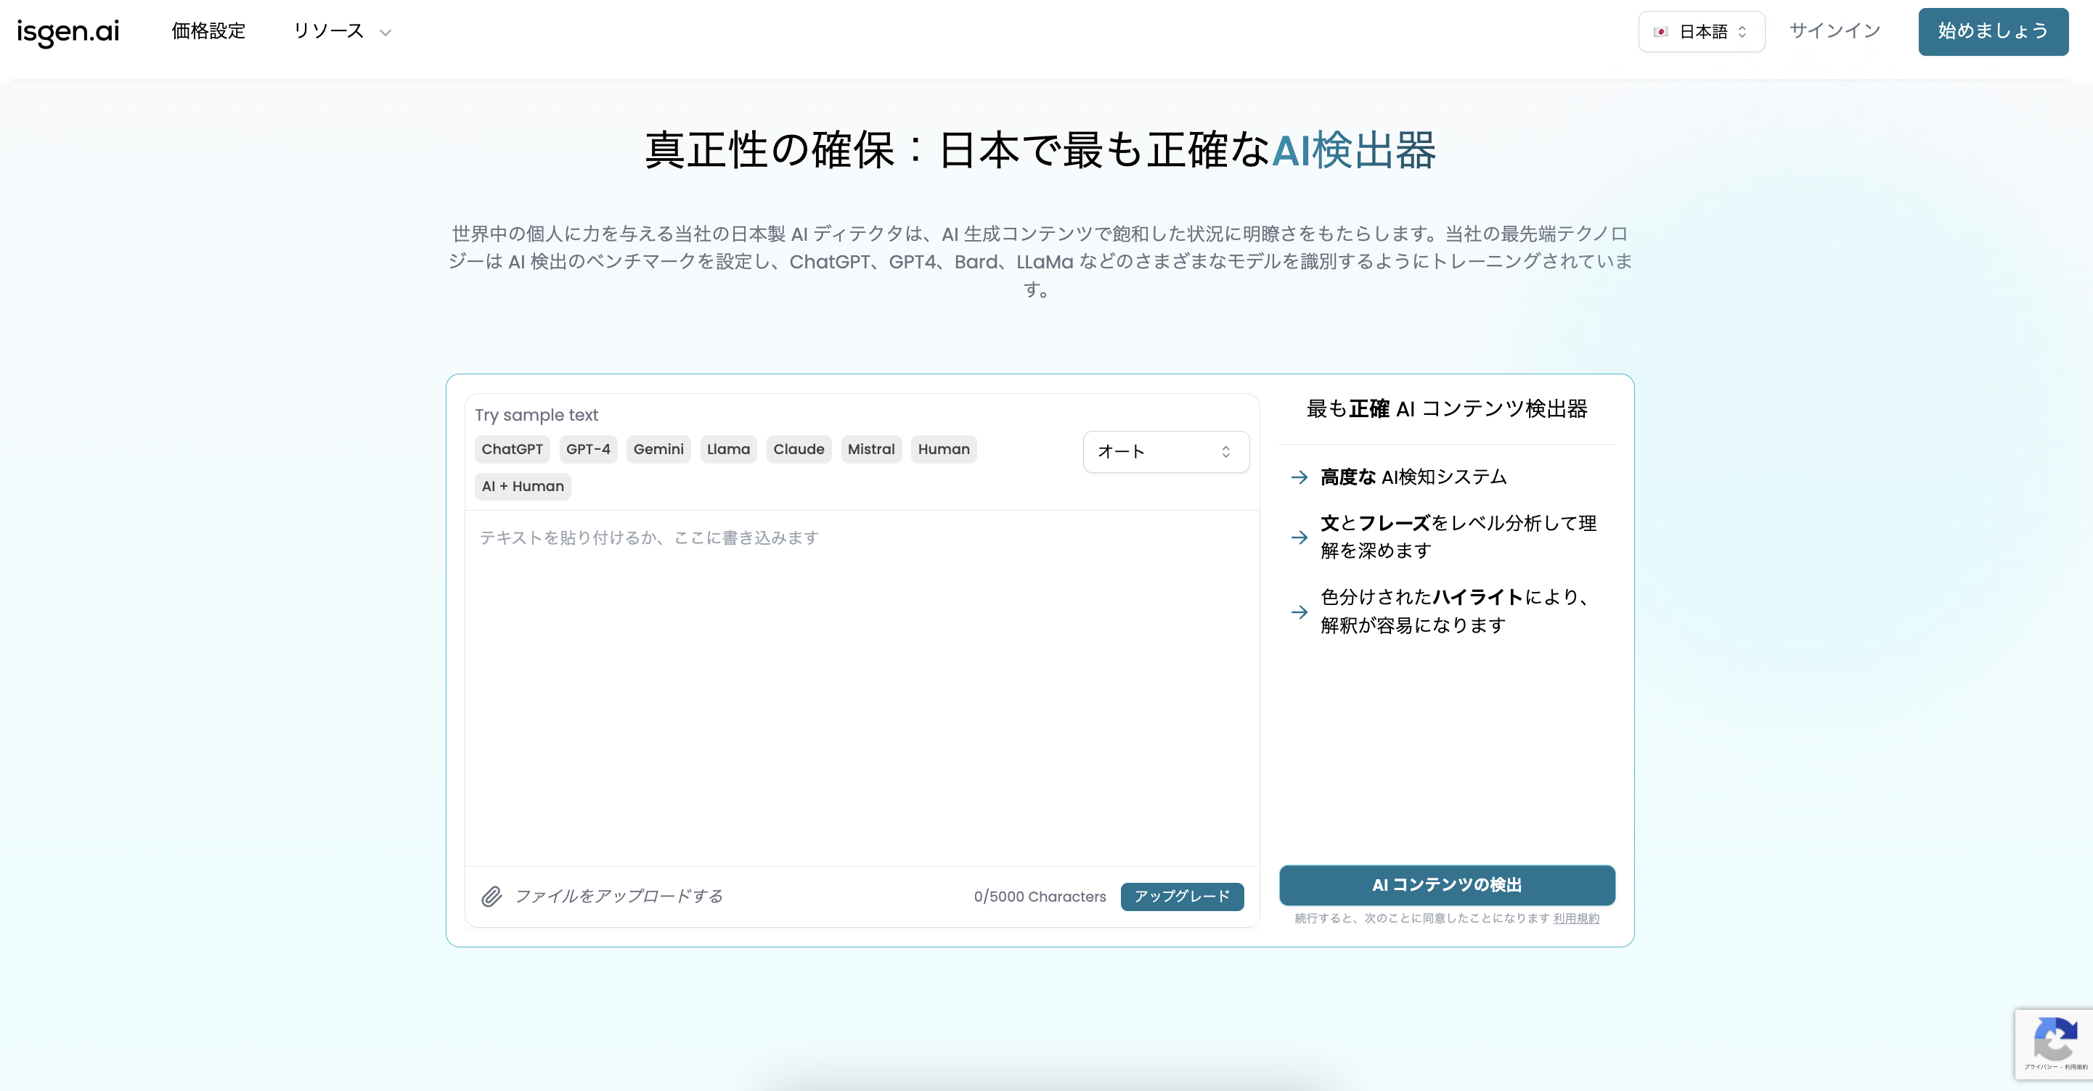Select the AI + Human sample chip

click(523, 485)
